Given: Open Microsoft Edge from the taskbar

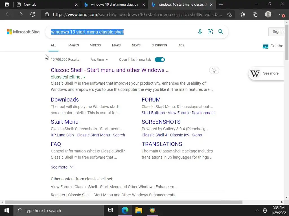Looking at the screenshot, I should click(x=125, y=210).
